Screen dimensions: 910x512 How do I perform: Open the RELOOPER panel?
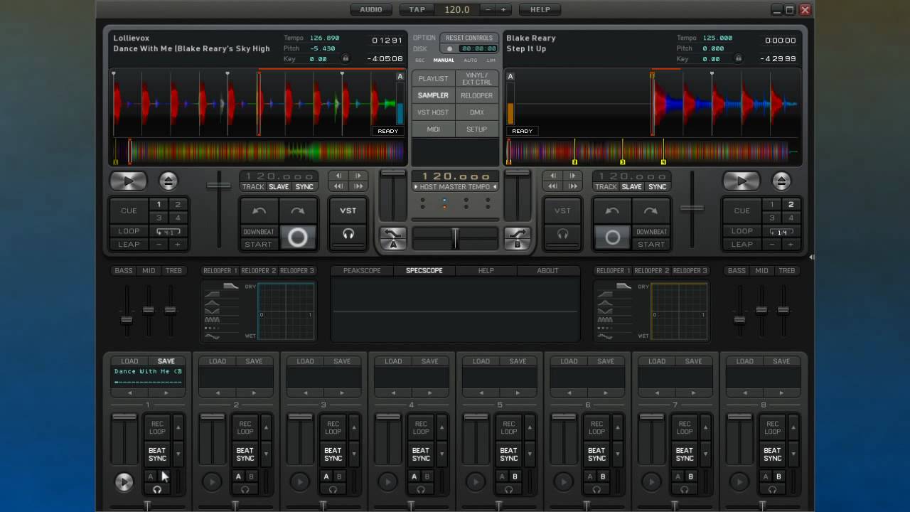[476, 95]
